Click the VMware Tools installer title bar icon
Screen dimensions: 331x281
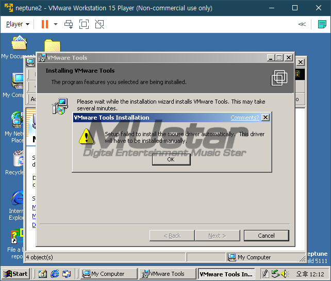point(42,58)
